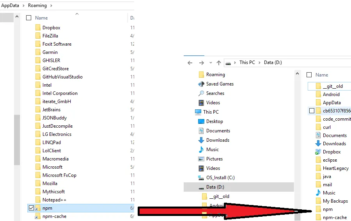
Task: Click Data (D:) in the address bar
Action: coord(273,62)
